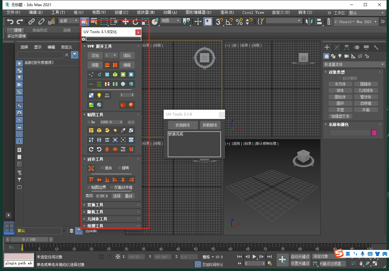389x271 pixels.
Task: Open the object color swatch
Action: click(374, 132)
